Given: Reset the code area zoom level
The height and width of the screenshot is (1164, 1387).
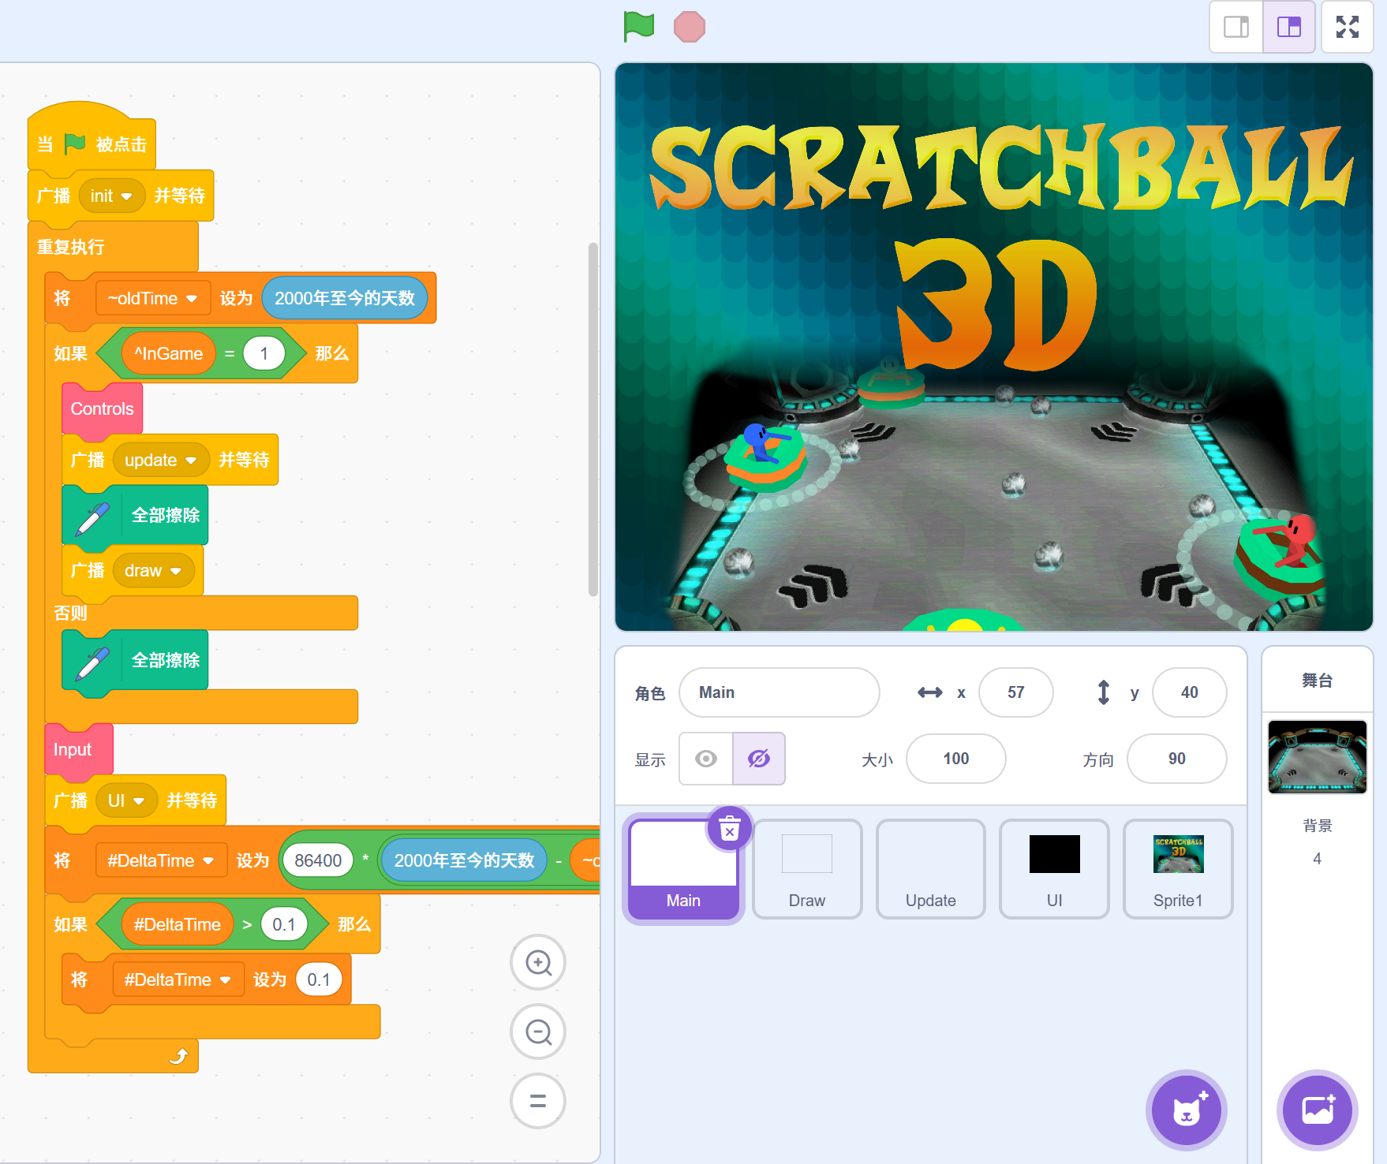Looking at the screenshot, I should point(537,1101).
